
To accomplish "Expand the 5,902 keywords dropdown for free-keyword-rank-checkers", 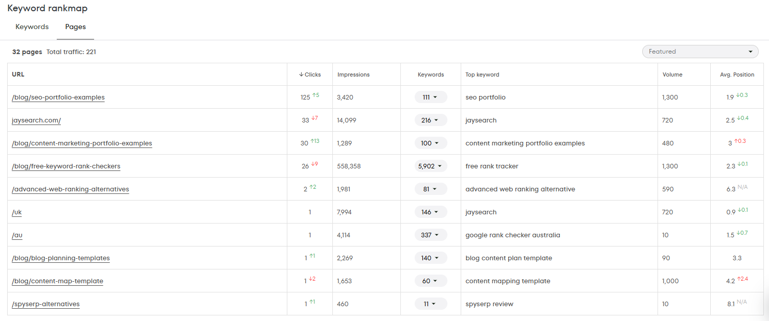I will coord(431,165).
